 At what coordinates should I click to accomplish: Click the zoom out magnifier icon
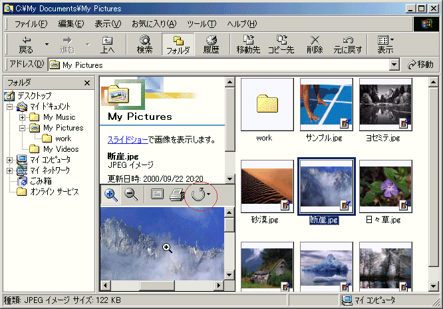(131, 194)
